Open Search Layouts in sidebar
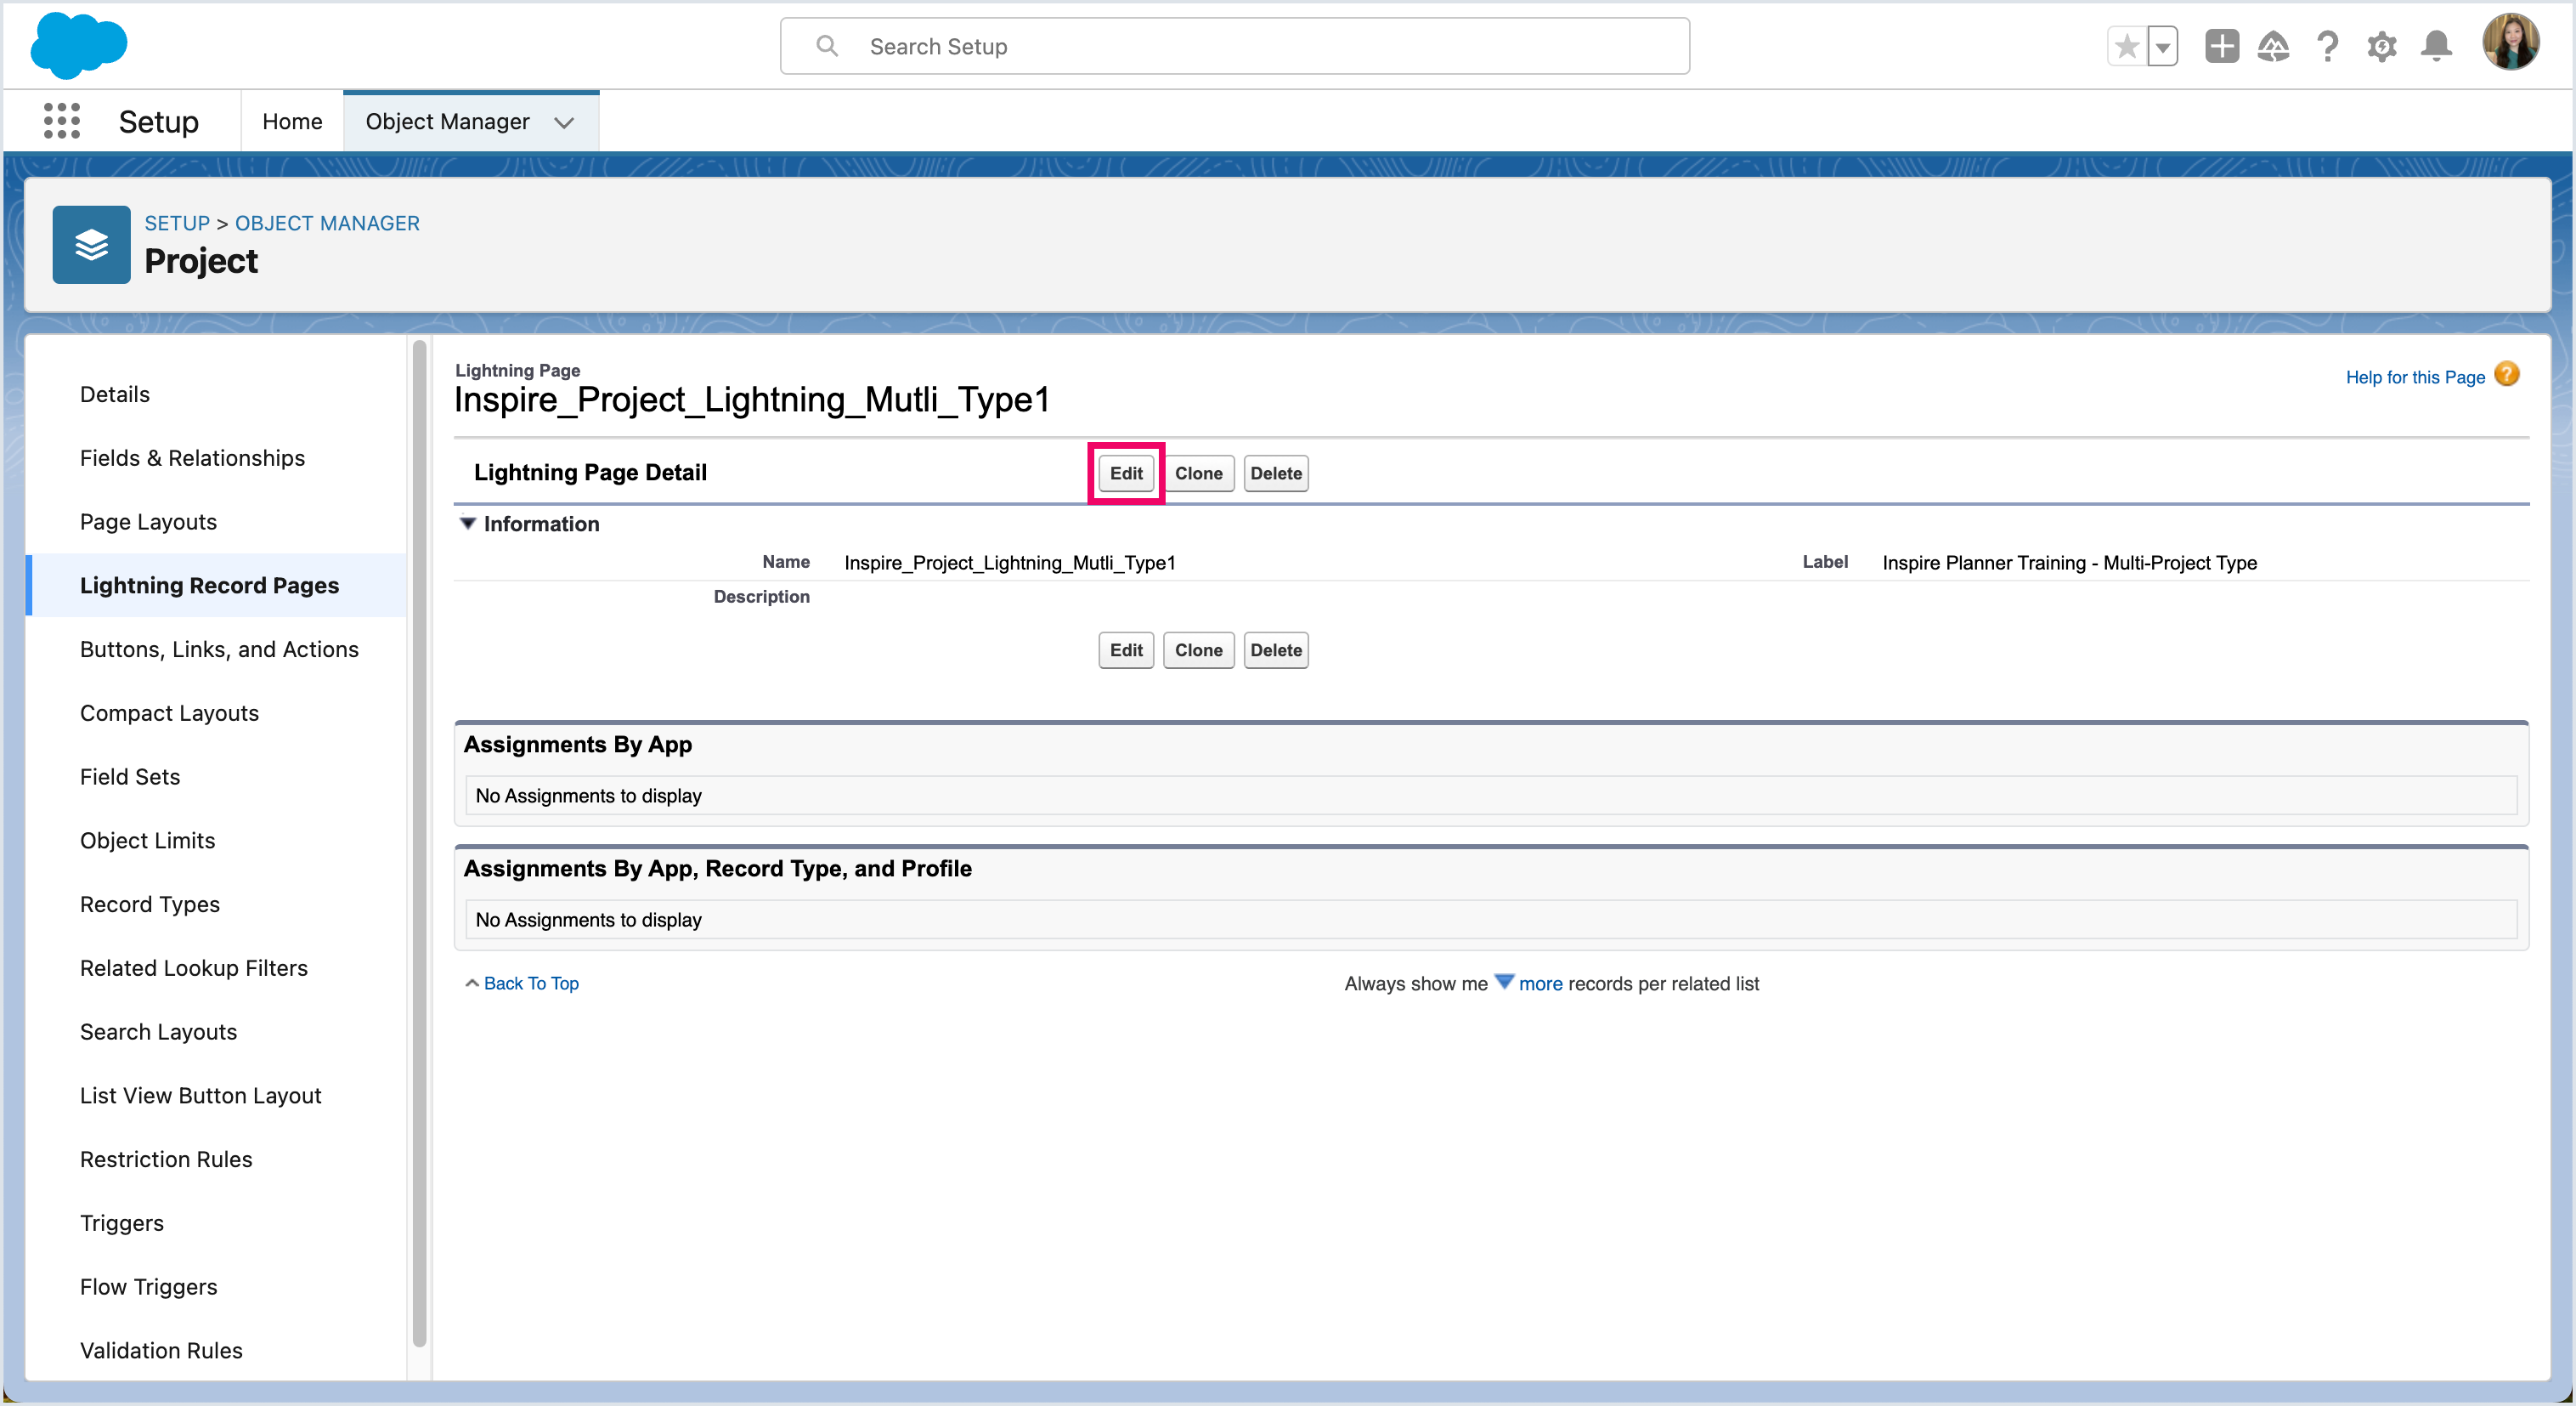 [158, 1032]
